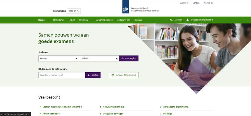
Task: Click the Ga naar pagina button
Action: pyautogui.click(x=129, y=58)
